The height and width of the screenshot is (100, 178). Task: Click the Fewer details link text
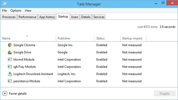coord(18,94)
